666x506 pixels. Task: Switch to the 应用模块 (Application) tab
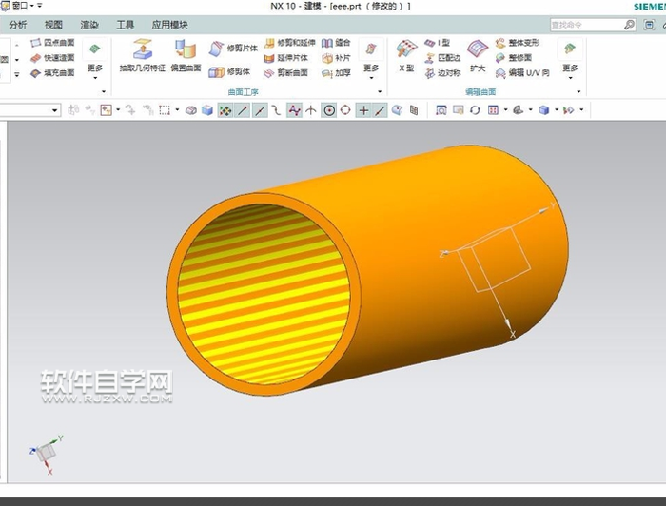(x=170, y=25)
